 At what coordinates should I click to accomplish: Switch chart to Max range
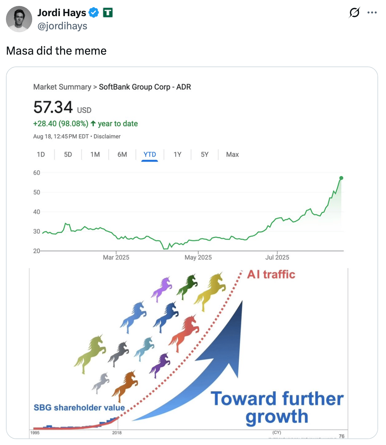pos(232,154)
